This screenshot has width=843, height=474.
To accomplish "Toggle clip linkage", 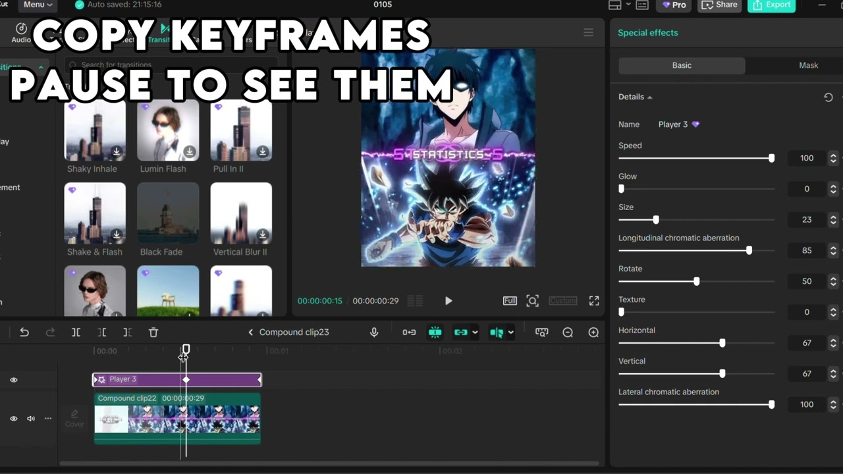I will (x=460, y=332).
